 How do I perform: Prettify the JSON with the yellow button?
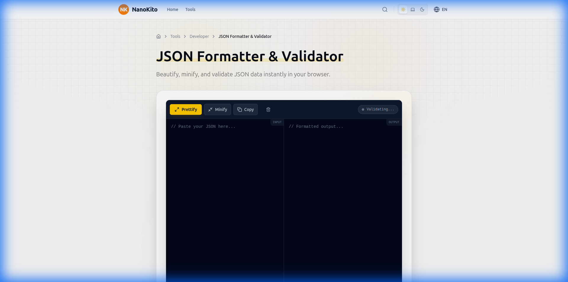click(185, 109)
